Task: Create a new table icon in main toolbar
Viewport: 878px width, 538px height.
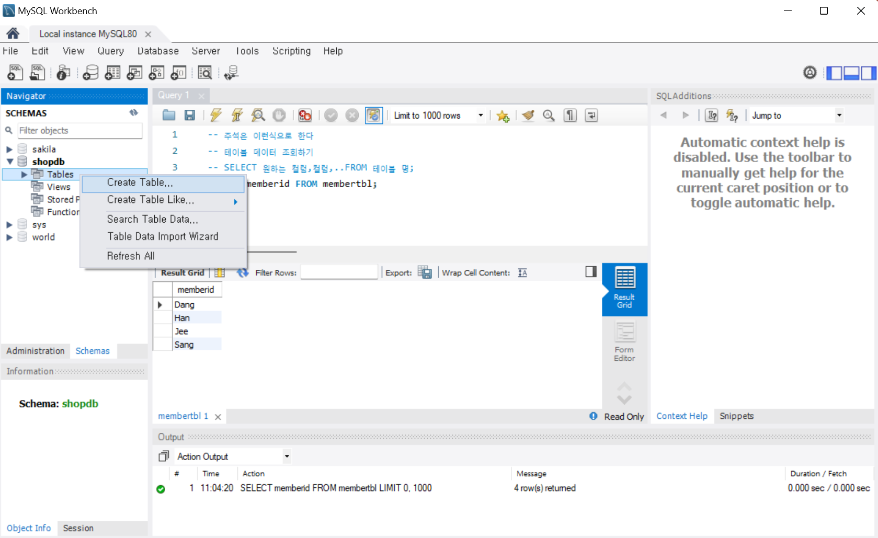Action: point(112,72)
